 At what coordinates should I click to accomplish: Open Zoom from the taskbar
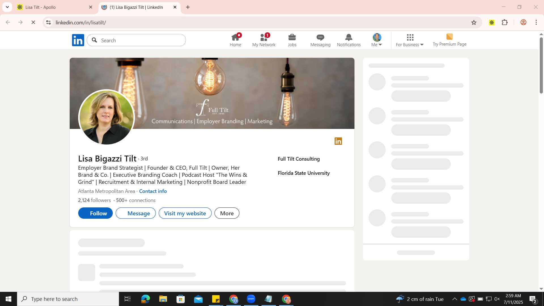click(x=251, y=299)
